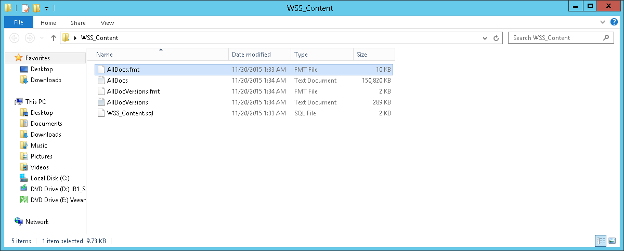Open Customize Quick Access Toolbar dropdown
624x251 pixels.
[x=46, y=8]
